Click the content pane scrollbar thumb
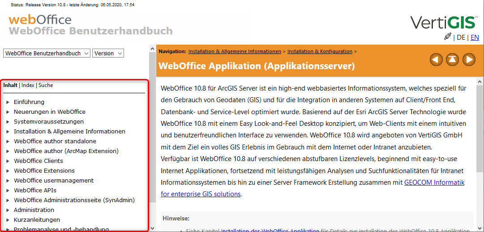This screenshot has width=484, height=232. [x=480, y=128]
